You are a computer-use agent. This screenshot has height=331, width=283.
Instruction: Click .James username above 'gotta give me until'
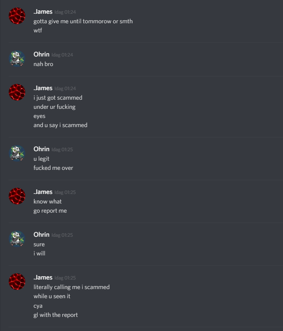[x=43, y=12]
